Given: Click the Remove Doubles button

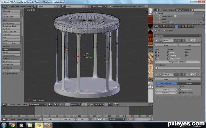Looking at the screenshot, I should pos(11,55).
